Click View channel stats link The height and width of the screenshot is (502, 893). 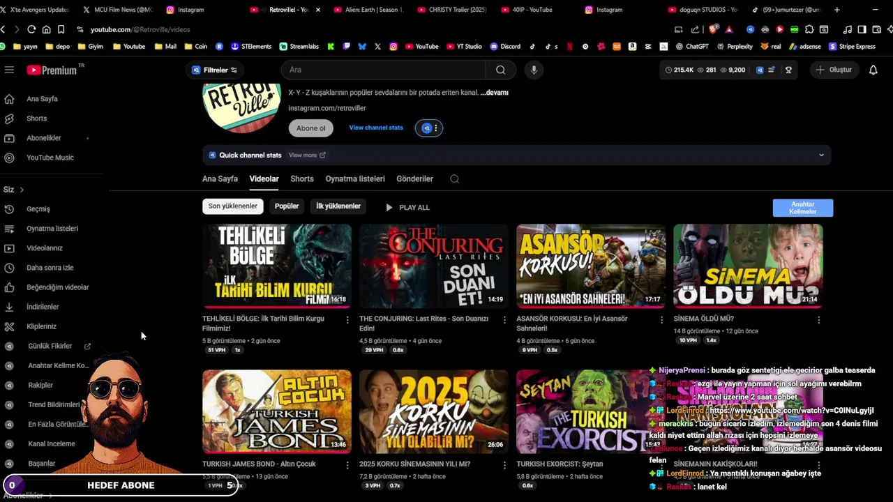[376, 128]
